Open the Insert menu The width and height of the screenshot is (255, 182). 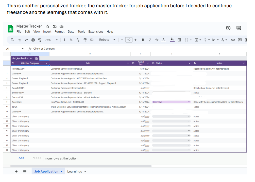(47, 32)
